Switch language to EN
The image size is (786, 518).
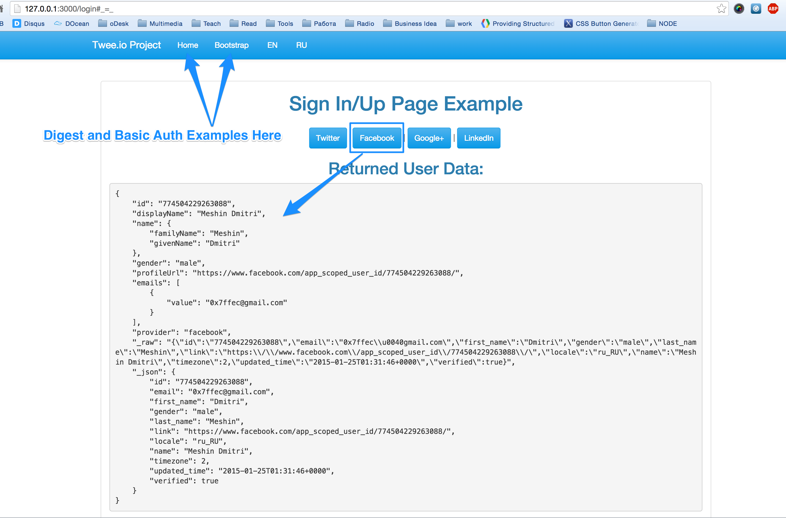(272, 45)
